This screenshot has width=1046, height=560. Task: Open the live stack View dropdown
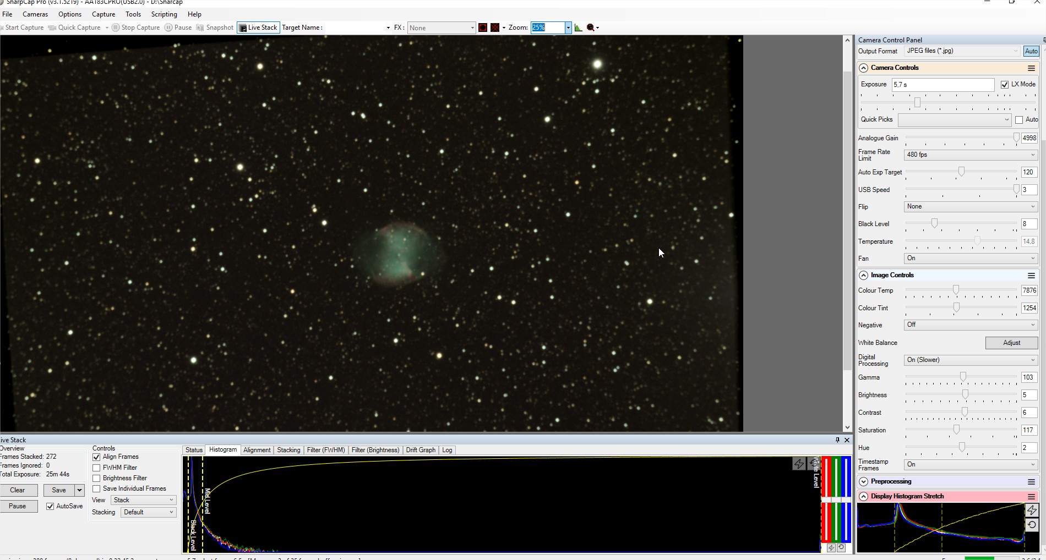tap(143, 500)
